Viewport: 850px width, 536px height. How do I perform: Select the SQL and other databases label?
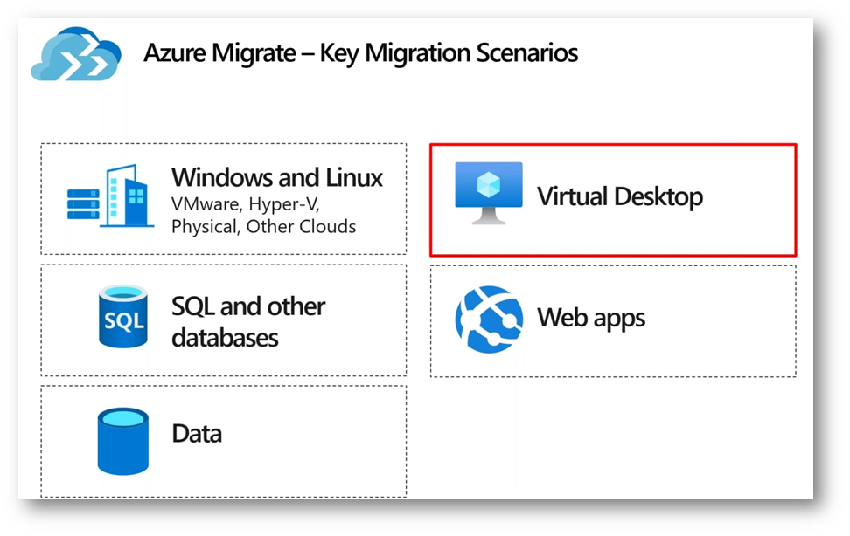(x=248, y=322)
